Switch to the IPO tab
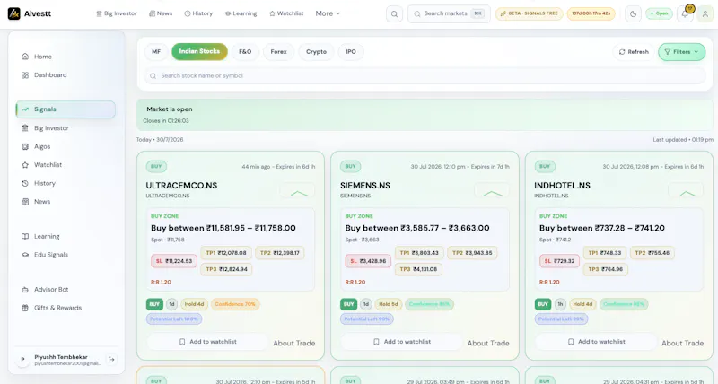Screen dimensions: 718x384 point(351,52)
